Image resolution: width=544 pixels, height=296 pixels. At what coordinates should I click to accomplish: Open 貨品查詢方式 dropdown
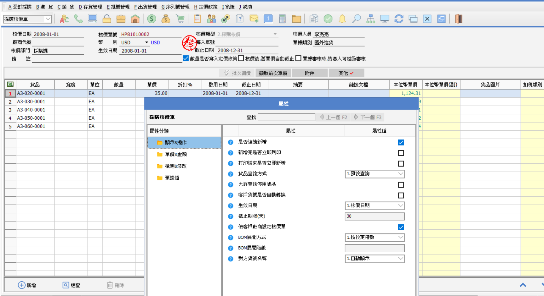click(375, 174)
